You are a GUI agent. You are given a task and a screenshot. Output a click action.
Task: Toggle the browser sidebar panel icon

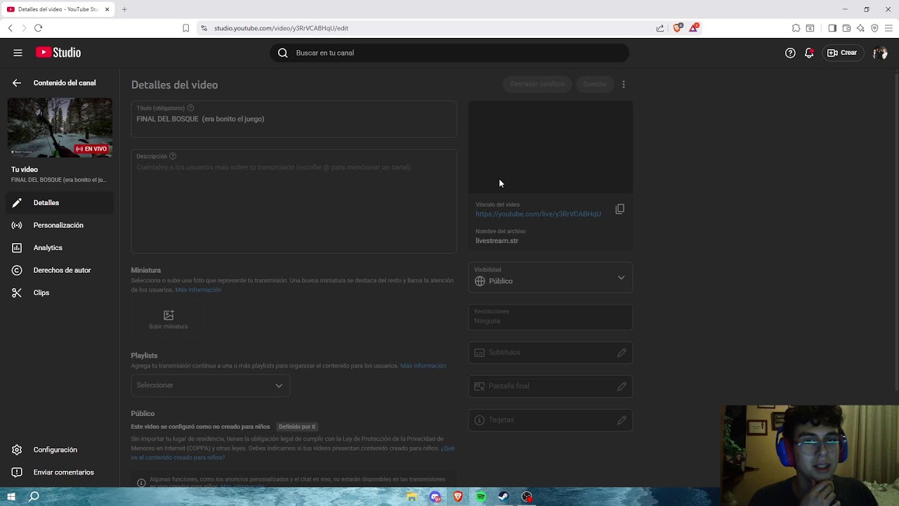coord(832,28)
